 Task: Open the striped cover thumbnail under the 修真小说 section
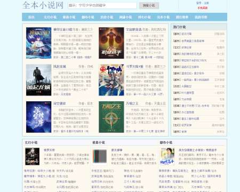pyautogui.click(x=100, y=156)
